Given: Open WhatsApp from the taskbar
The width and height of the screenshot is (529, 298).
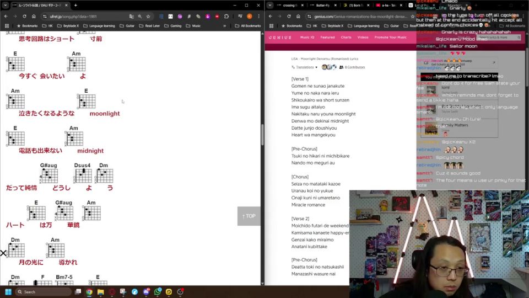Looking at the screenshot, I should [x=158, y=292].
